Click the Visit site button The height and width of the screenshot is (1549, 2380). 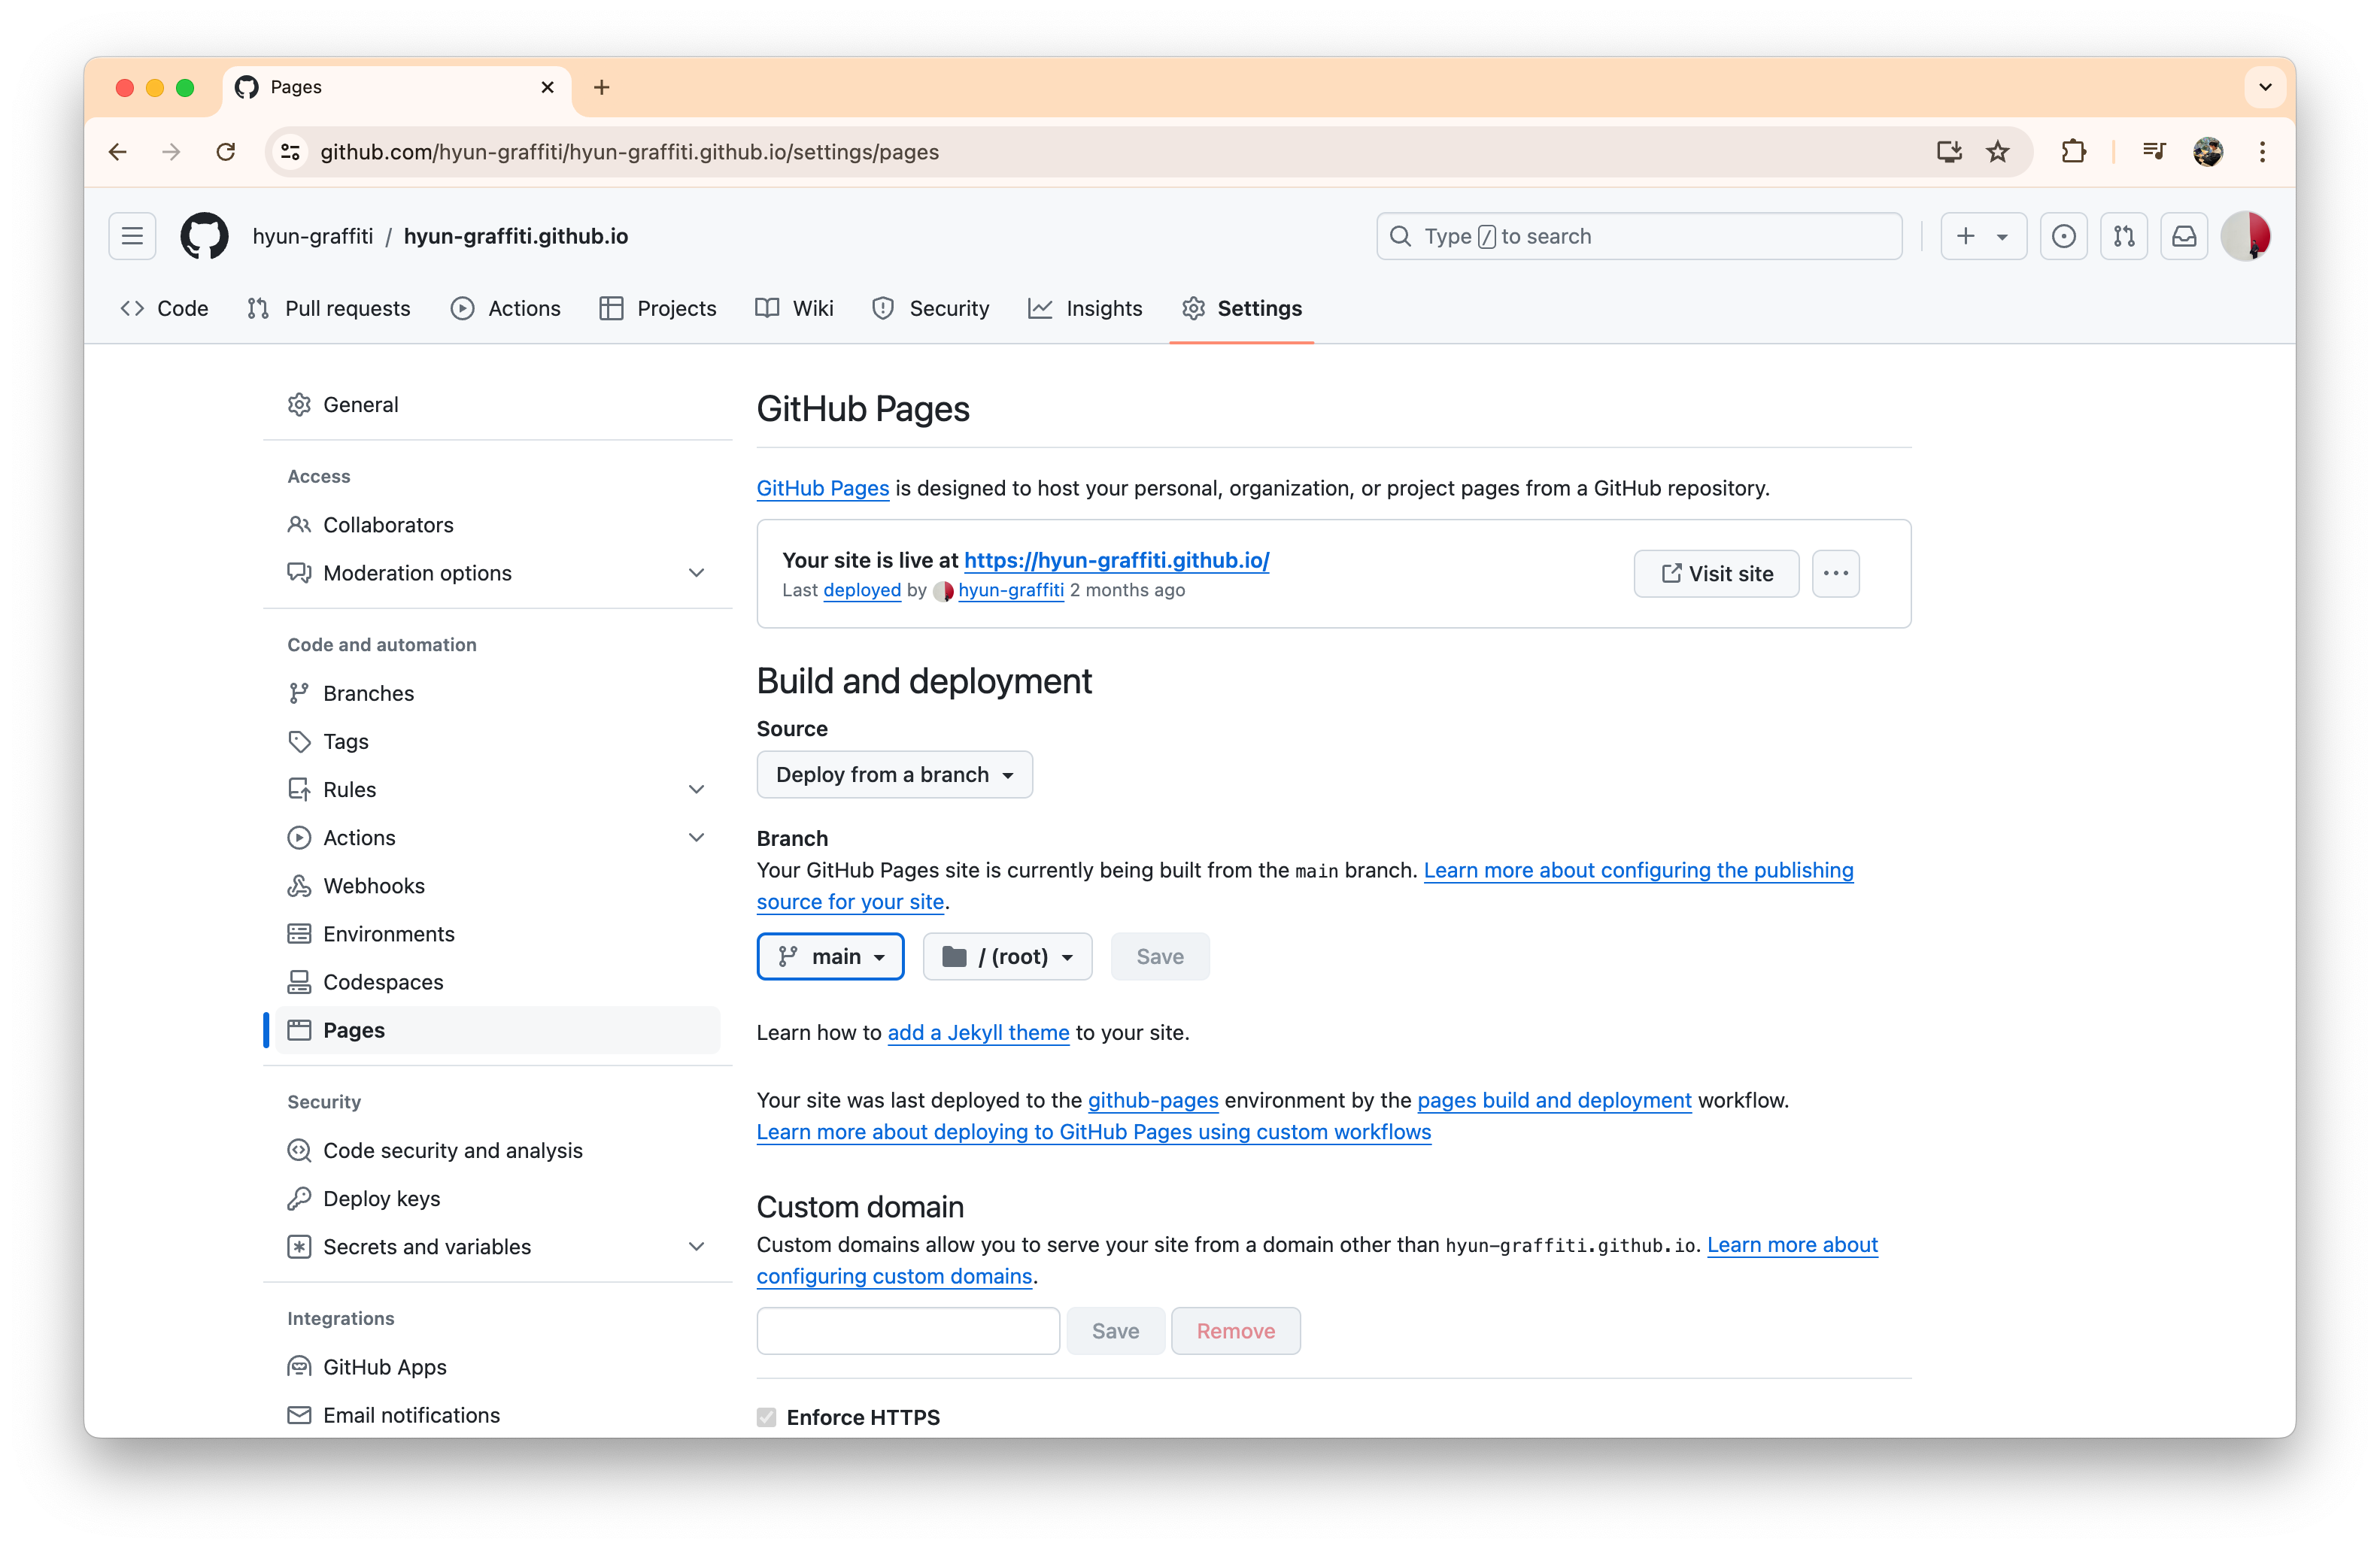tap(1716, 574)
